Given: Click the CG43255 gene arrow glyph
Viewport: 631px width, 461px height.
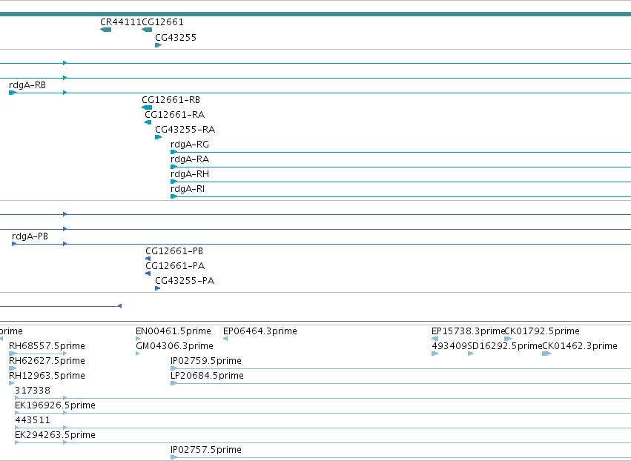Looking at the screenshot, I should pyautogui.click(x=158, y=45).
